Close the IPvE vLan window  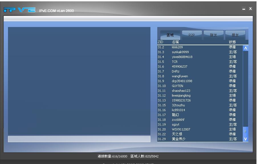pos(250,9)
